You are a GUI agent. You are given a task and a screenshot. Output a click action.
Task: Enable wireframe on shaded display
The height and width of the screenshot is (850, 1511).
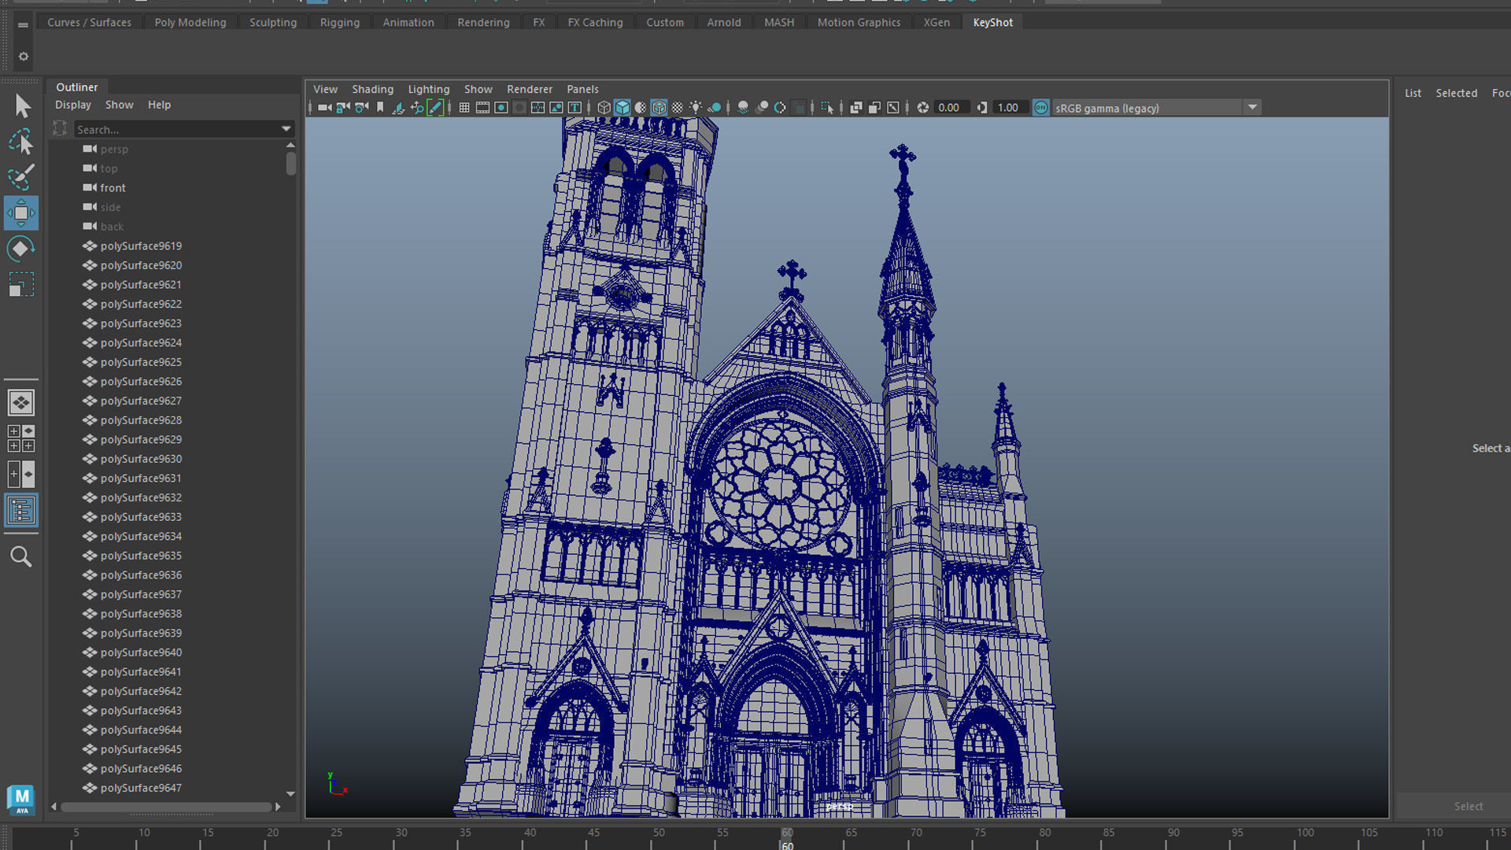[x=659, y=108]
